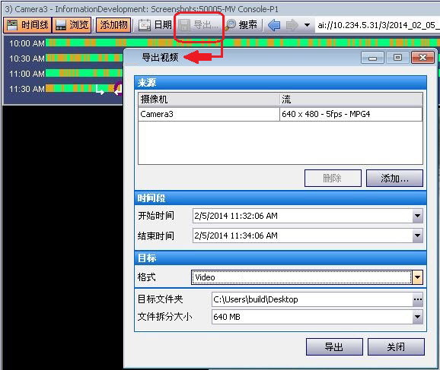Click the 10:00 AM timeline bar
The image size is (440, 370).
243,43
